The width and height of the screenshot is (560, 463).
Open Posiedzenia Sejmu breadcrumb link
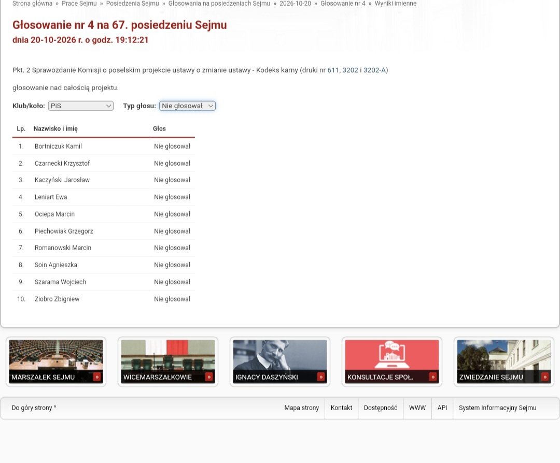(x=133, y=4)
